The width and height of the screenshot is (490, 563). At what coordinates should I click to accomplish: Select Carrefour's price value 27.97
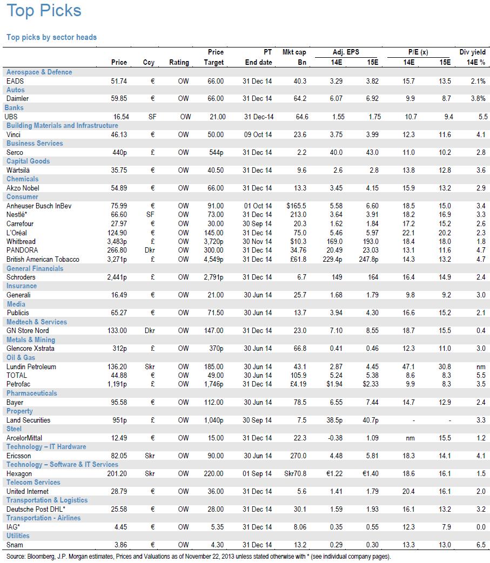pos(118,223)
